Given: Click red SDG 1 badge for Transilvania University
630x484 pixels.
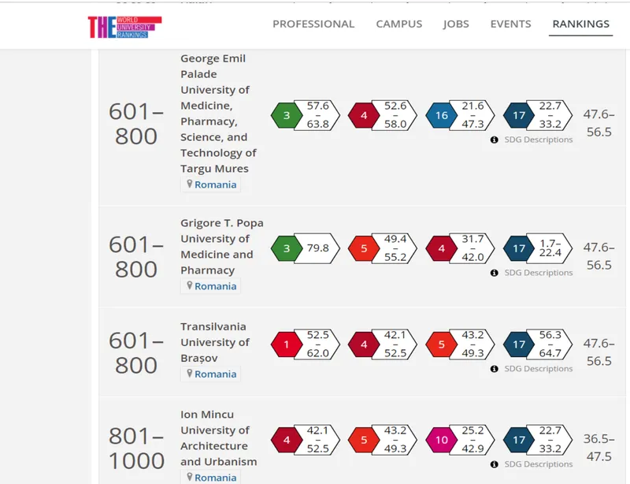Looking at the screenshot, I should [287, 344].
